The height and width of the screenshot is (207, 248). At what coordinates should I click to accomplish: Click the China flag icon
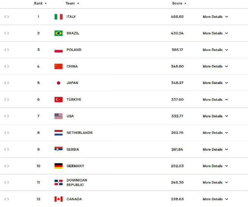58,66
